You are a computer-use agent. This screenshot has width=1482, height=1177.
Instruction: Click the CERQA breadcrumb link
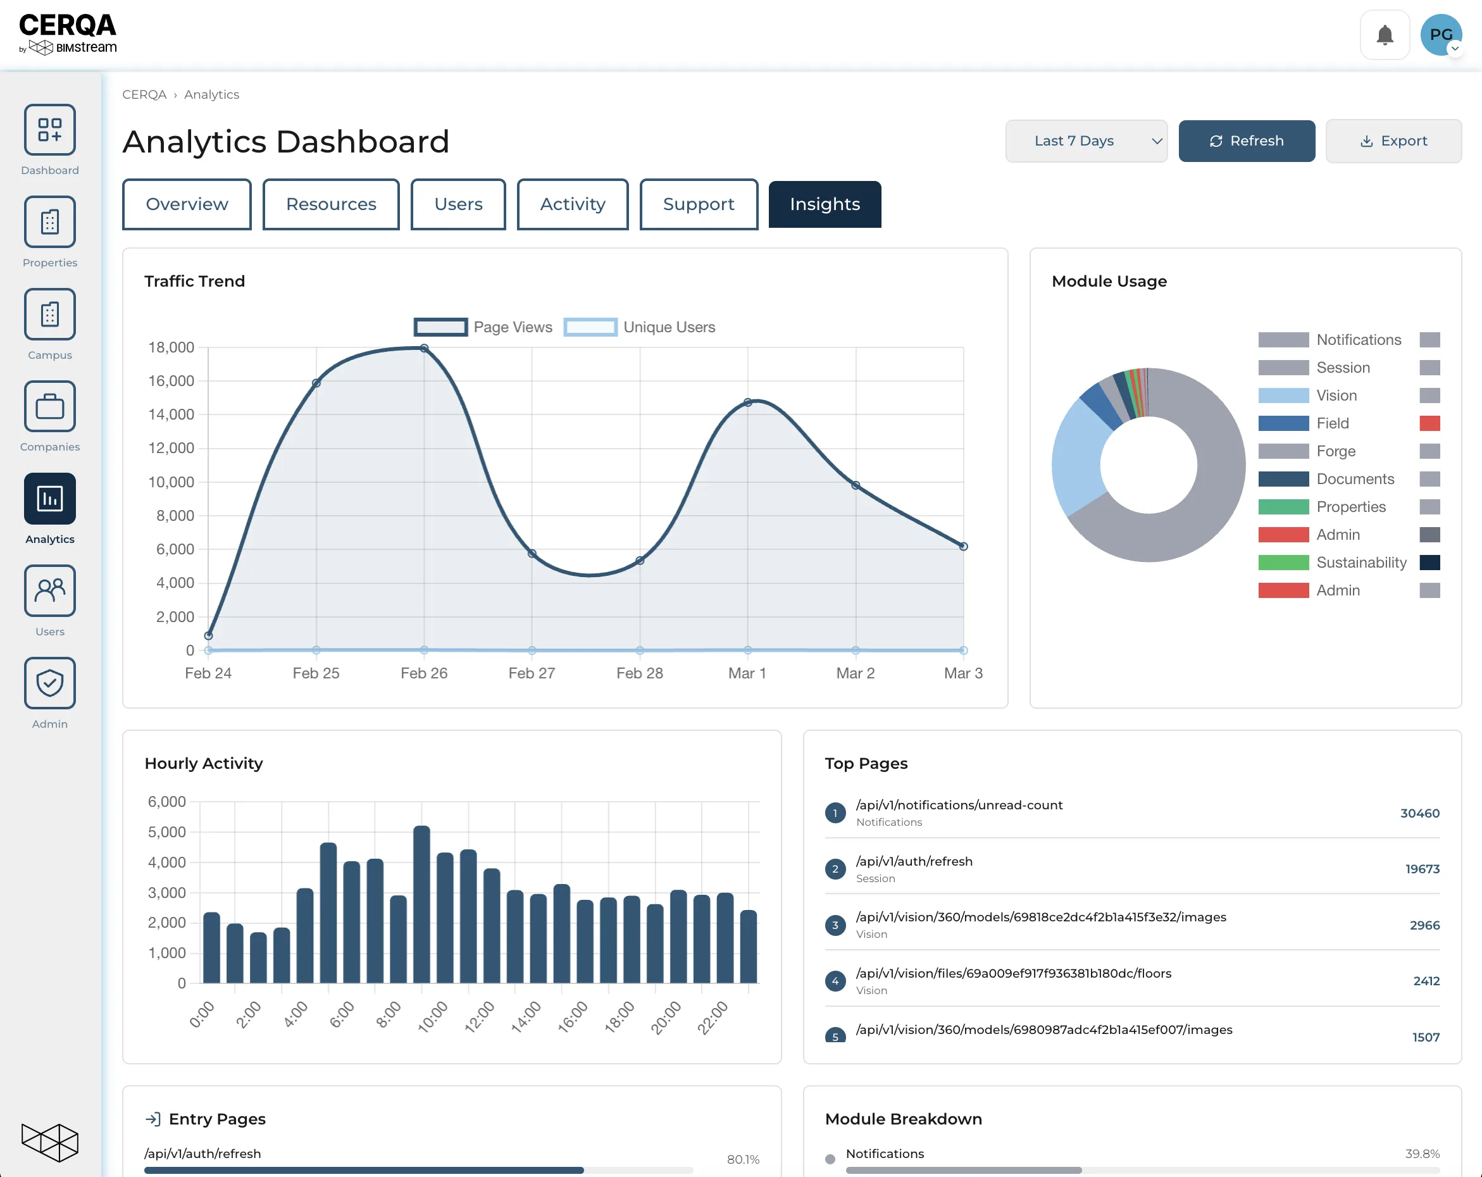144,94
